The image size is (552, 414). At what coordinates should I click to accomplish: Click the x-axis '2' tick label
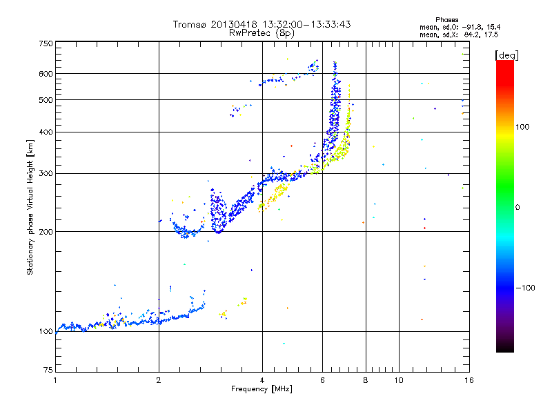point(159,380)
